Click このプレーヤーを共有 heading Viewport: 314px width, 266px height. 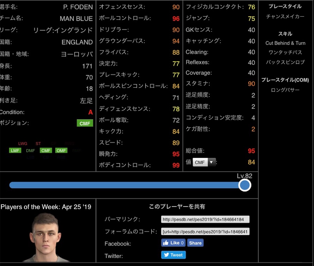click(177, 206)
